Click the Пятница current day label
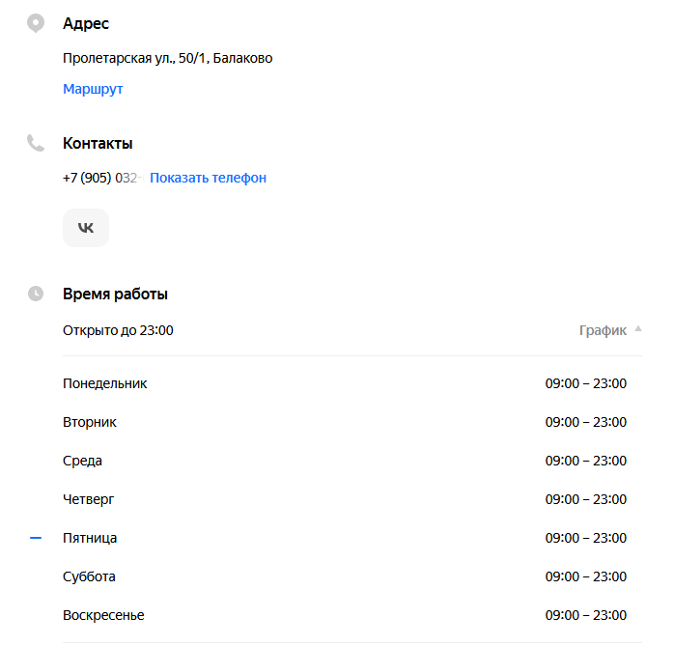Screen dimensions: 674x646 coord(90,538)
